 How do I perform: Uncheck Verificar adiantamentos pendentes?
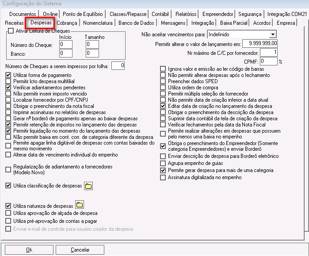pos(8,87)
